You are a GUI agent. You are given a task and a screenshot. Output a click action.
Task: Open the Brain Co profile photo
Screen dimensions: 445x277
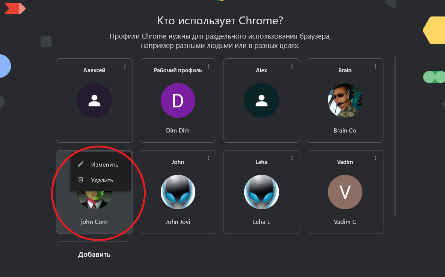pyautogui.click(x=345, y=100)
